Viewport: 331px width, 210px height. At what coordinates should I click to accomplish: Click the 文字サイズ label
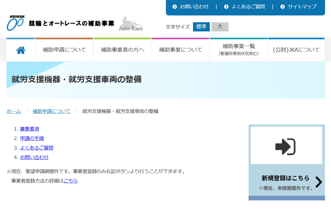click(178, 27)
